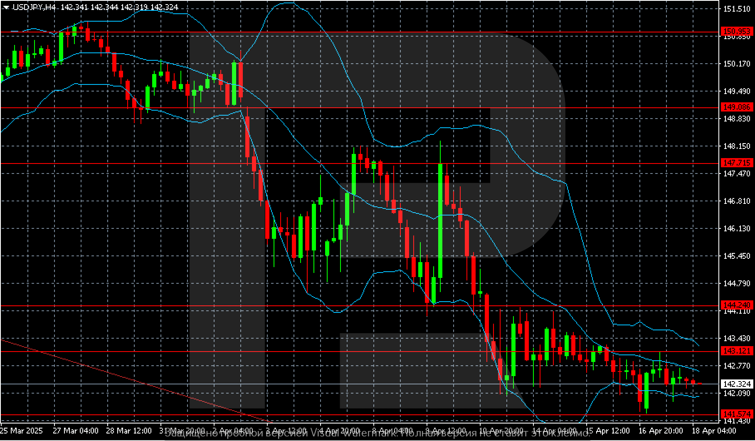Select the red 149.086 price level label
Screen dimensions: 755x441
point(737,107)
